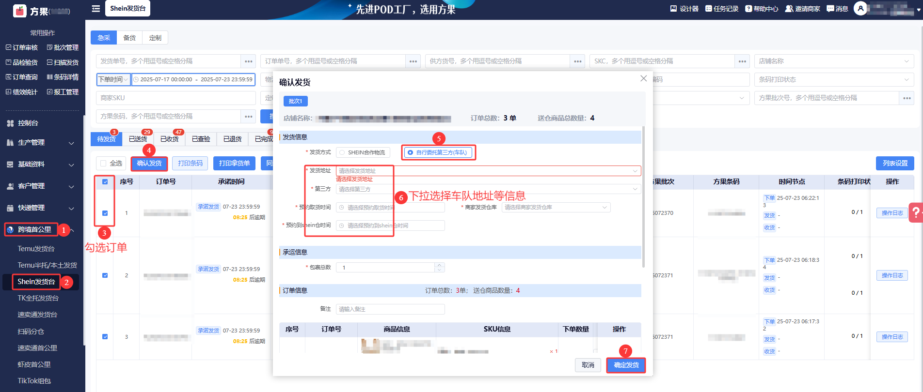Toggle the hamburger sidebar collapse icon
The image size is (923, 392).
pos(96,8)
